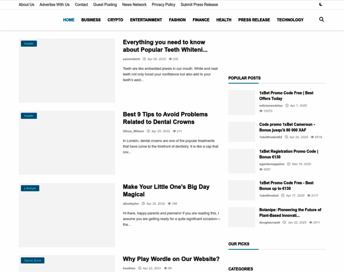Open the FINANCE menu
344x272 pixels.
click(201, 20)
